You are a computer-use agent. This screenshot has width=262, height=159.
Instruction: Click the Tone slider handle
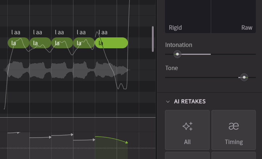[244, 77]
